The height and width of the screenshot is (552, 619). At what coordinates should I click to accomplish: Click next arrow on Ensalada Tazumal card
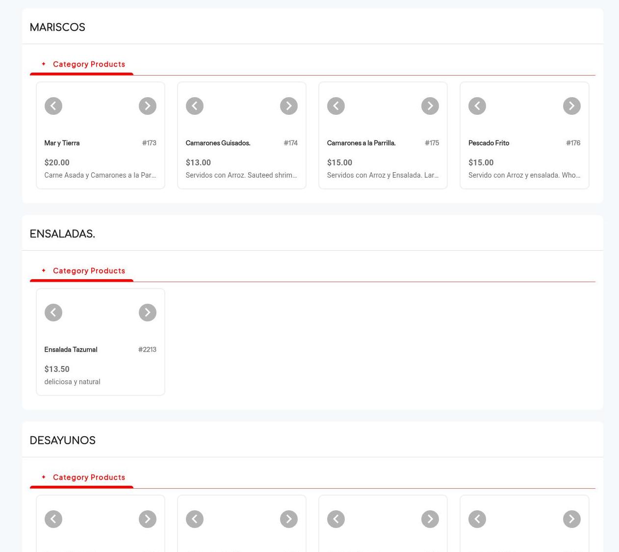click(x=147, y=313)
